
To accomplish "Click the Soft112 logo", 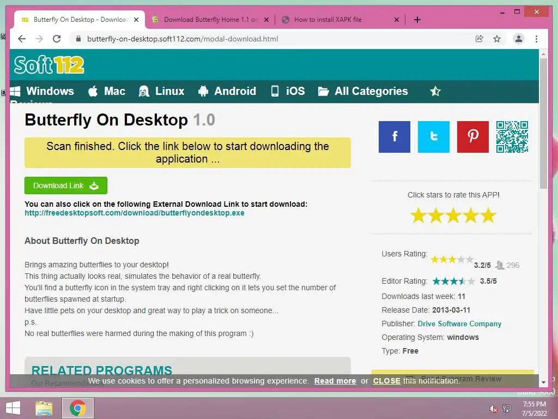I will (49, 65).
